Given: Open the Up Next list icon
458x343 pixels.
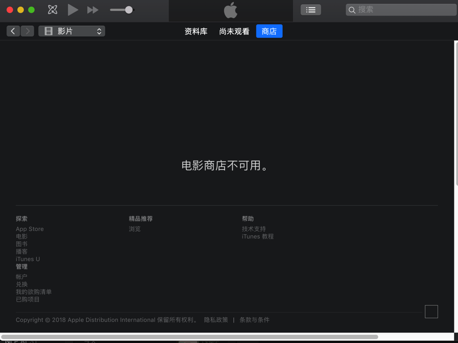Looking at the screenshot, I should 310,10.
